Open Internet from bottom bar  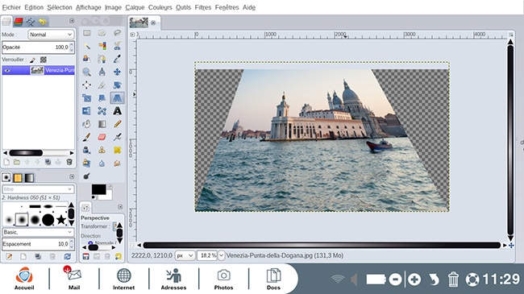tap(123, 279)
